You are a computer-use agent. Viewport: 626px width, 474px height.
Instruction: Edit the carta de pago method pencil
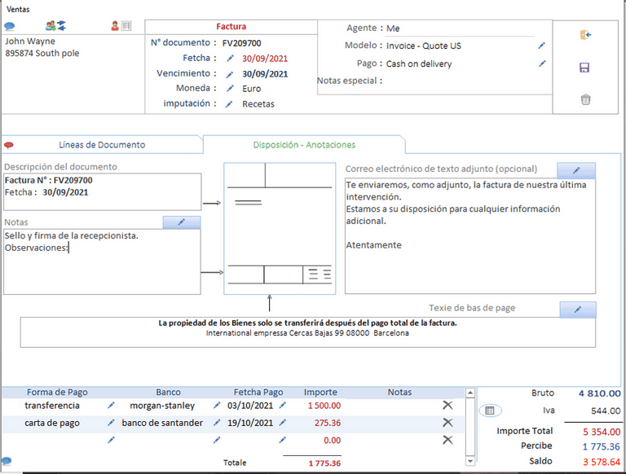point(111,423)
